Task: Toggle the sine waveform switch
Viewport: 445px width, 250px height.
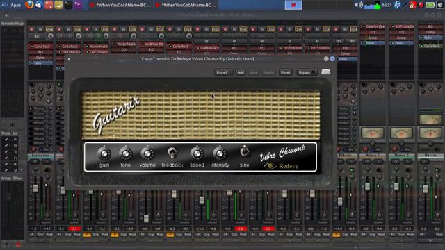Action: tap(244, 151)
